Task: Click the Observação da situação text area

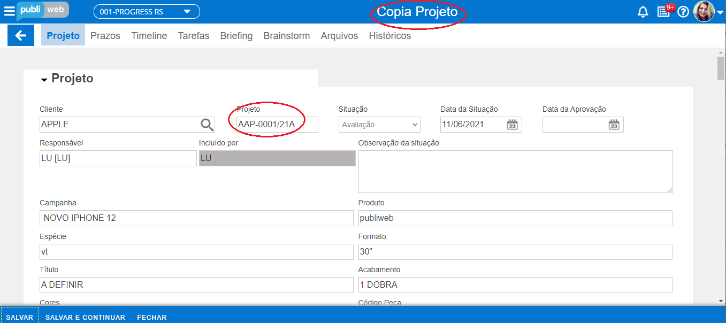Action: (x=516, y=172)
